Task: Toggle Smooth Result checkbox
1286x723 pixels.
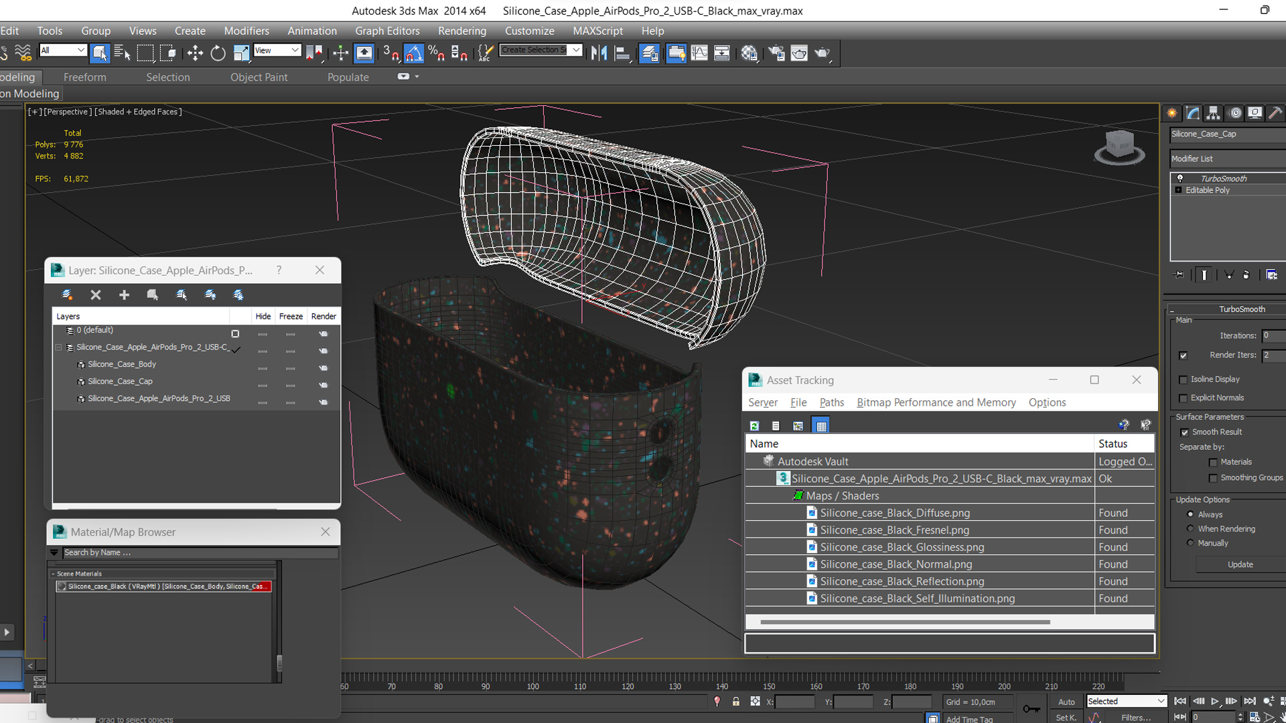Action: pyautogui.click(x=1185, y=432)
